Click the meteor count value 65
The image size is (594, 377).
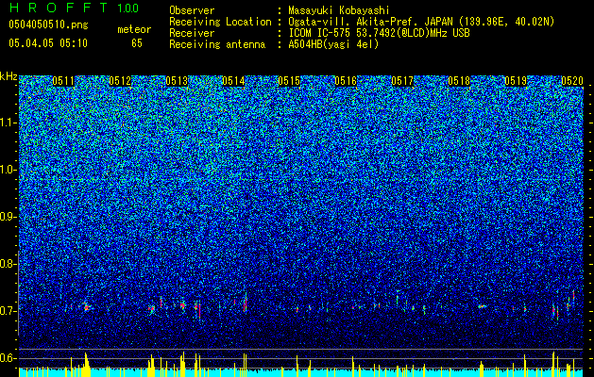137,43
